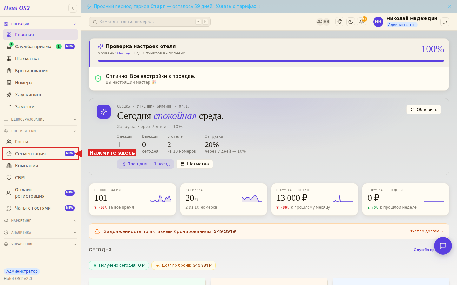Collapse the ОПЕРАЦИИ sidebar group
Screen dimensions: 457x285
point(40,24)
